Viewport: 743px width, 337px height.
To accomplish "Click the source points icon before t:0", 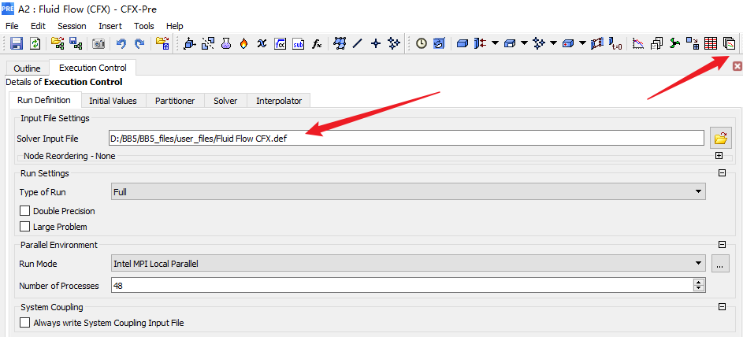I will tap(539, 43).
